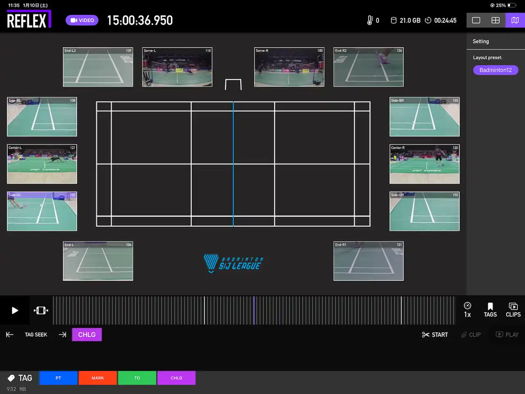
Task: Seek to next tag arrow
Action: (62, 334)
